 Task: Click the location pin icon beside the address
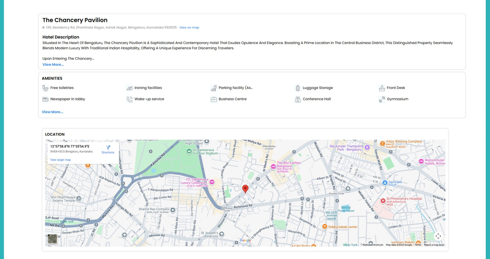click(x=44, y=27)
